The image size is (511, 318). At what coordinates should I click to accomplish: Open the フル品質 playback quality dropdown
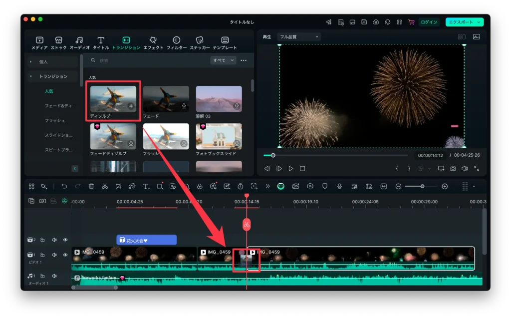pyautogui.click(x=298, y=36)
